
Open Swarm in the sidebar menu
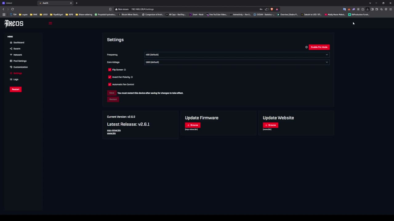click(x=17, y=48)
